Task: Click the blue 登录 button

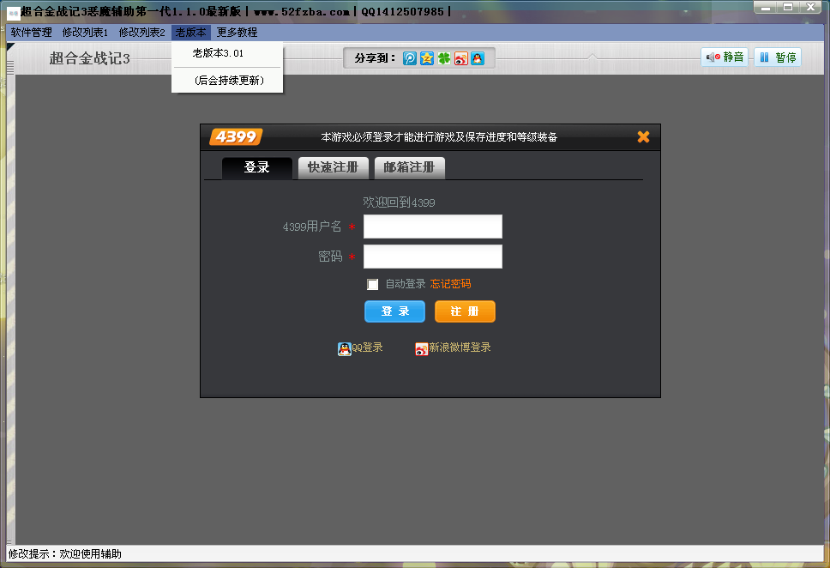Action: (395, 311)
